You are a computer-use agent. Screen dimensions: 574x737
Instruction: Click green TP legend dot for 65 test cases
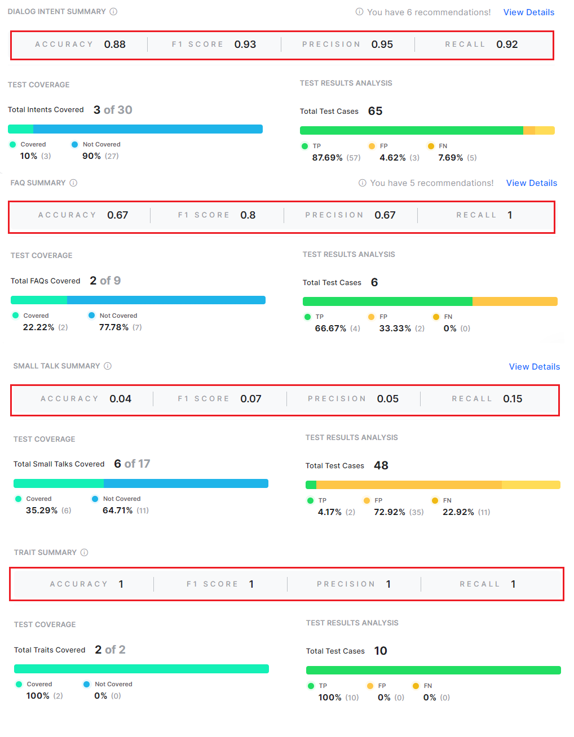pyautogui.click(x=305, y=146)
